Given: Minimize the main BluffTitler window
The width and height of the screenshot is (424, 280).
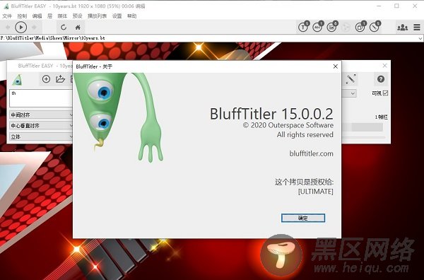Looking at the screenshot, I should (x=379, y=6).
